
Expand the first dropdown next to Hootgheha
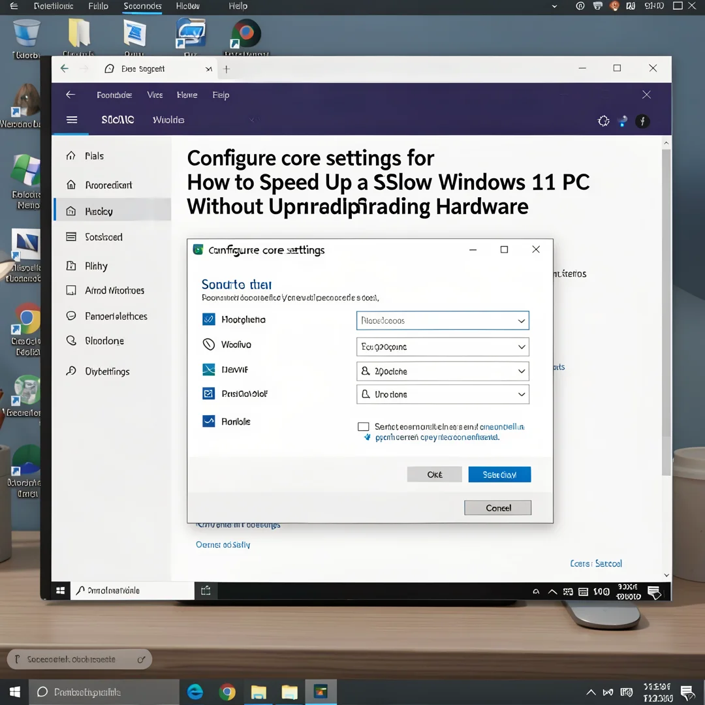(443, 321)
